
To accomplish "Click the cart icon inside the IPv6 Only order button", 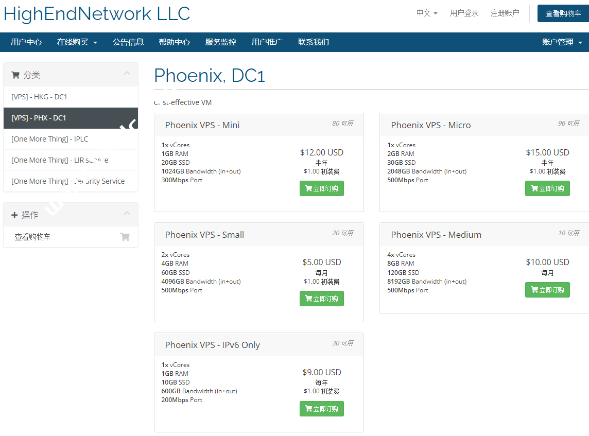I will 309,408.
